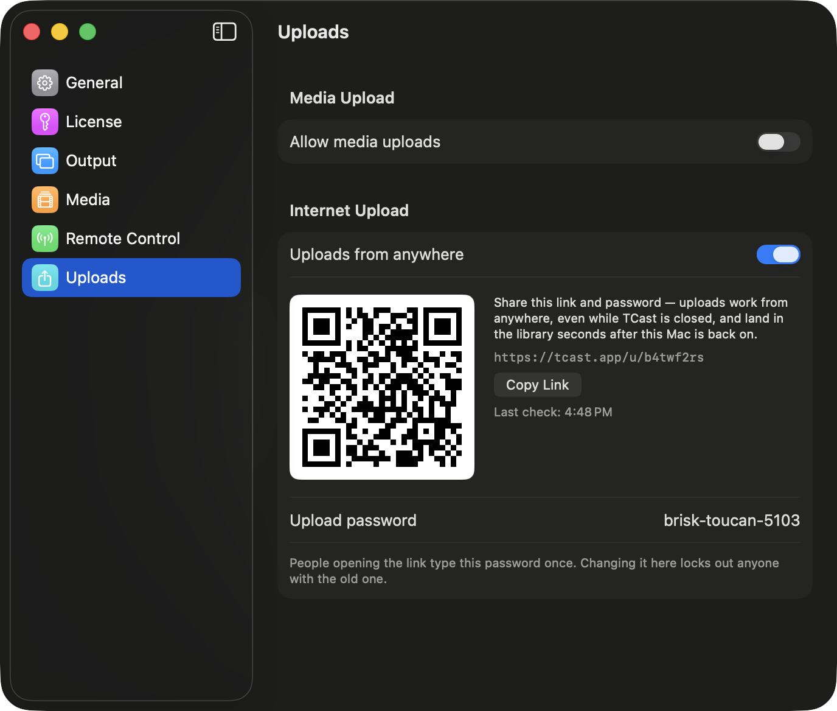837x711 pixels.
Task: Enable the Allow media uploads switch
Action: 778,142
